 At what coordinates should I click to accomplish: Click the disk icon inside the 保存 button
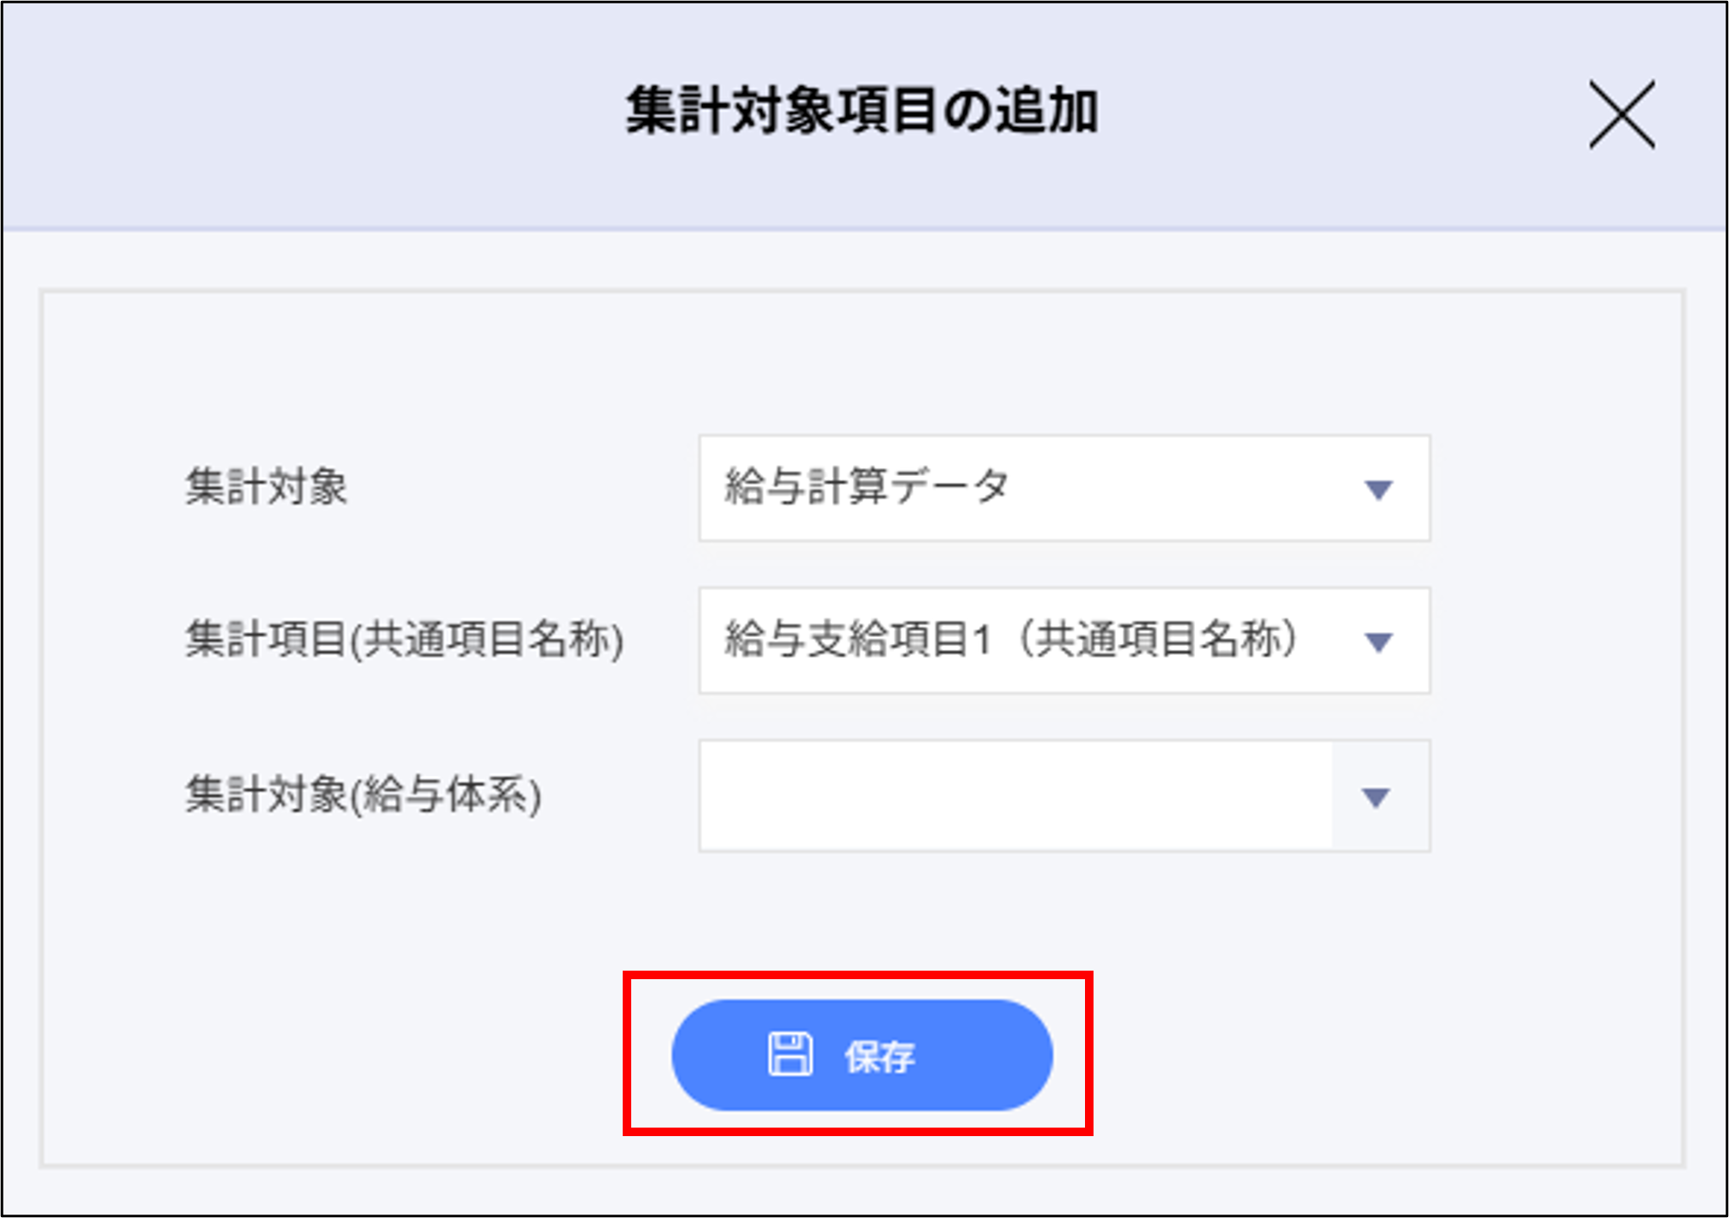click(792, 1055)
